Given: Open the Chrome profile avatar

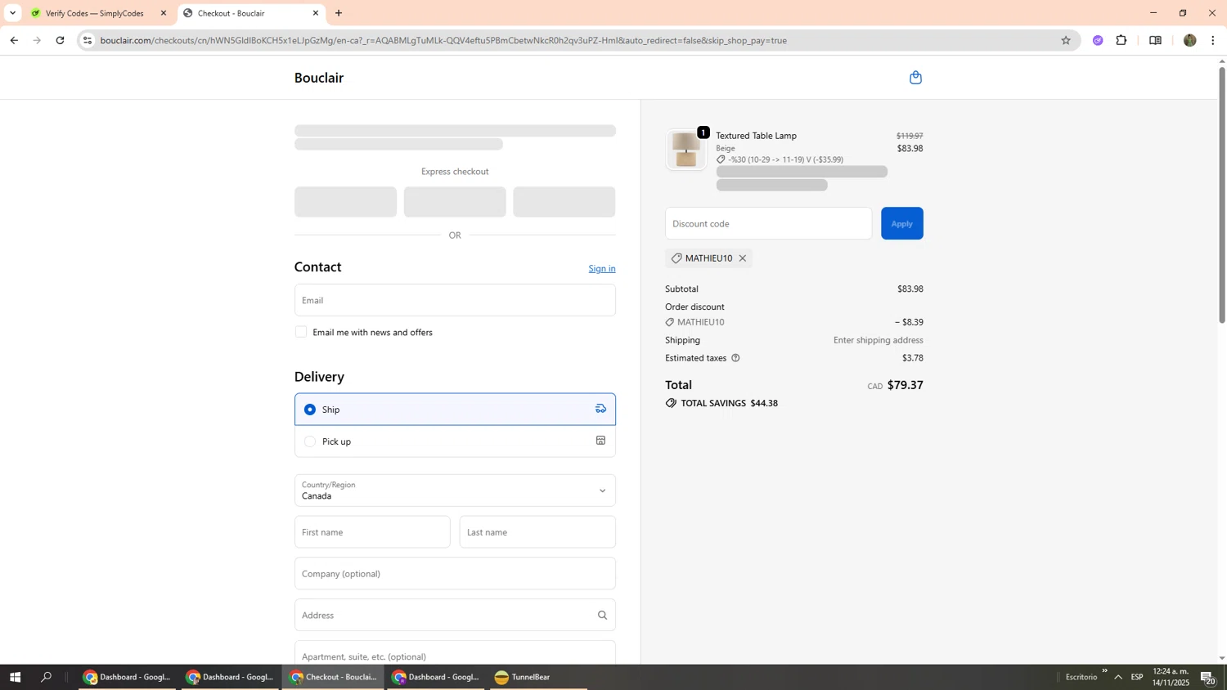Looking at the screenshot, I should tap(1189, 40).
